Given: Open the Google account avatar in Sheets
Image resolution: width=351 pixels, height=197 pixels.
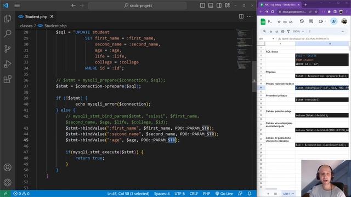Looking at the screenshot, I should (344, 21).
